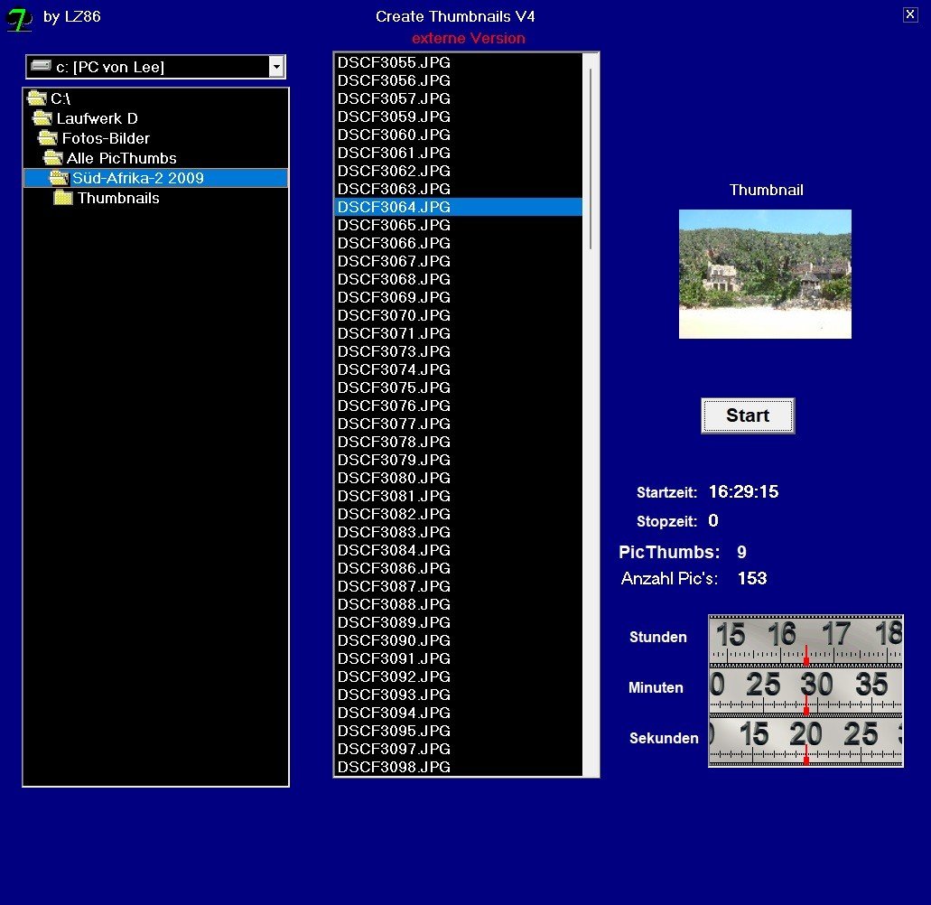Choose DSCF3098.JPG from the file list
Image resolution: width=931 pixels, height=905 pixels.
pos(394,767)
